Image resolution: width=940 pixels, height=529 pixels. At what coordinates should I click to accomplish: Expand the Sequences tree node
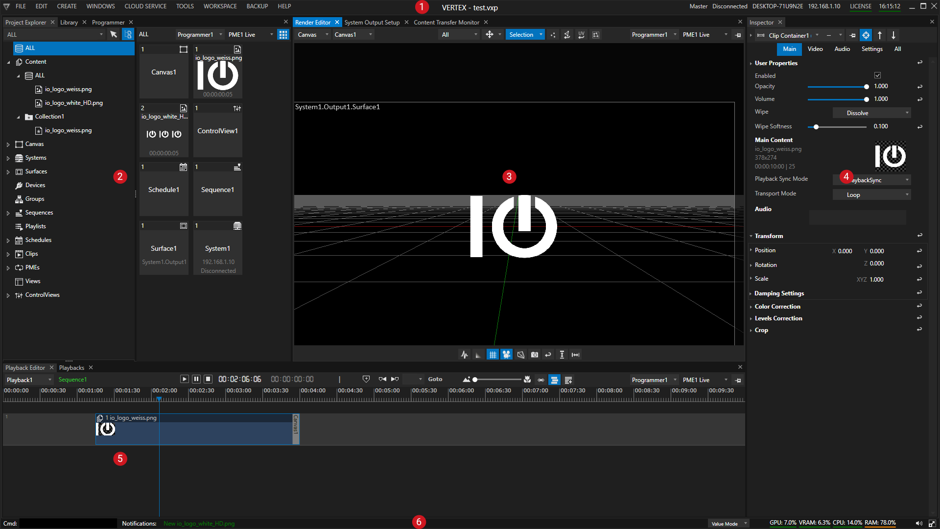point(8,213)
